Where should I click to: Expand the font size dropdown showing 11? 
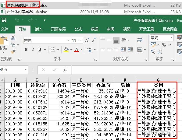pyautogui.click(x=81, y=40)
